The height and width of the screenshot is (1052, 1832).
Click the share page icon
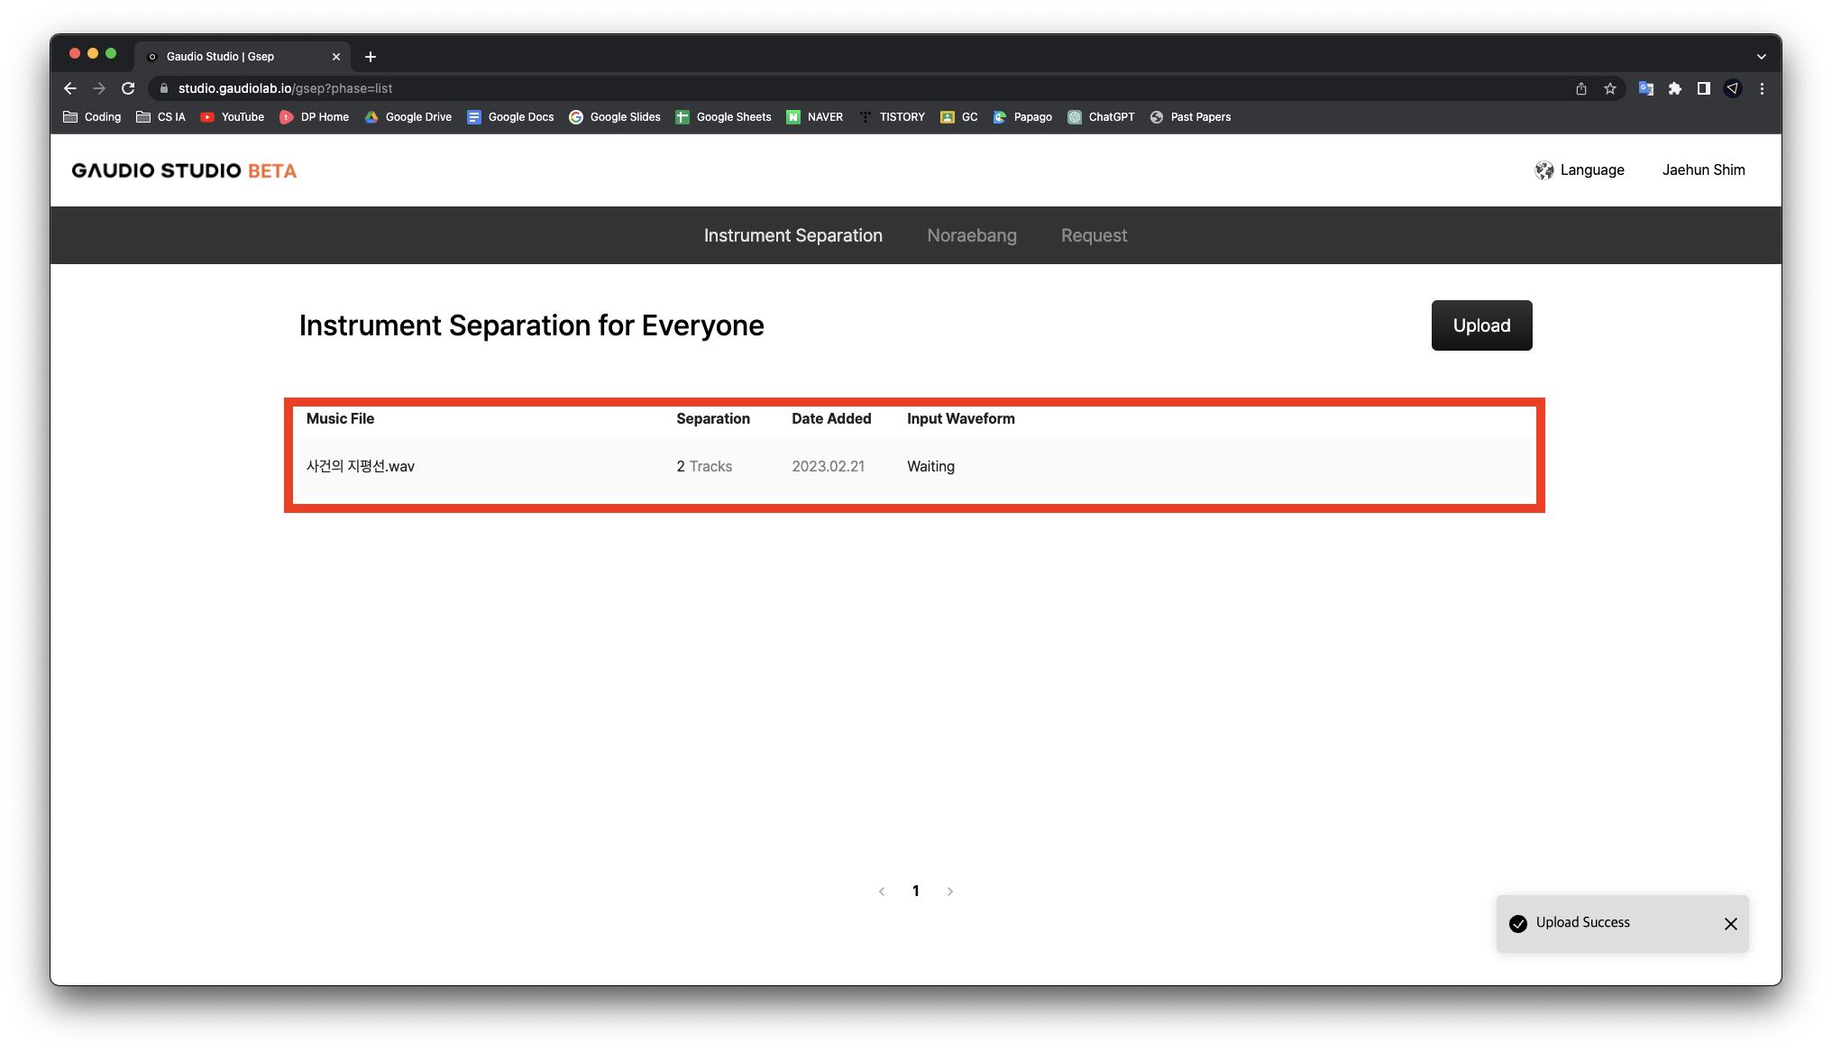tap(1580, 88)
